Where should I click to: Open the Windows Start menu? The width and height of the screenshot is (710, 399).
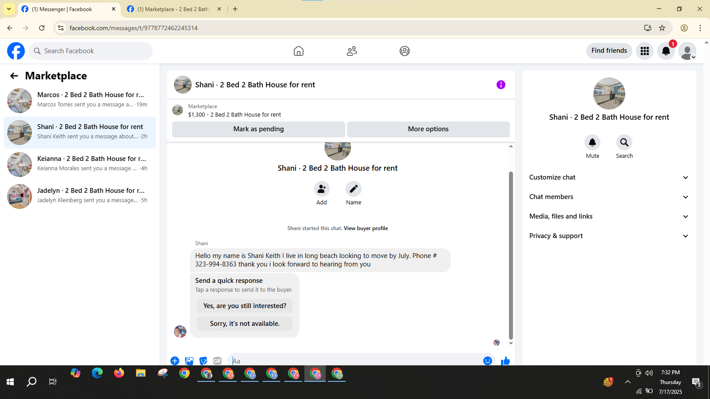pos(11,382)
